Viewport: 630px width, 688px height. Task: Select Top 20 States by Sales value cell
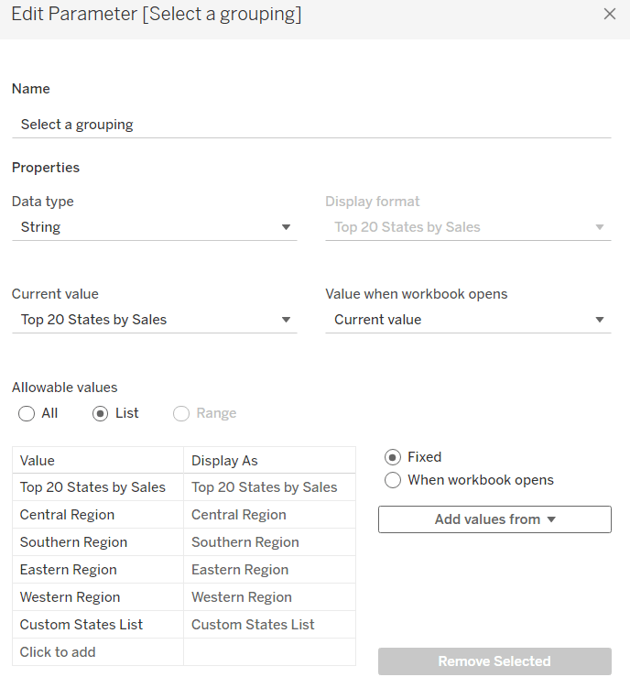pos(97,487)
